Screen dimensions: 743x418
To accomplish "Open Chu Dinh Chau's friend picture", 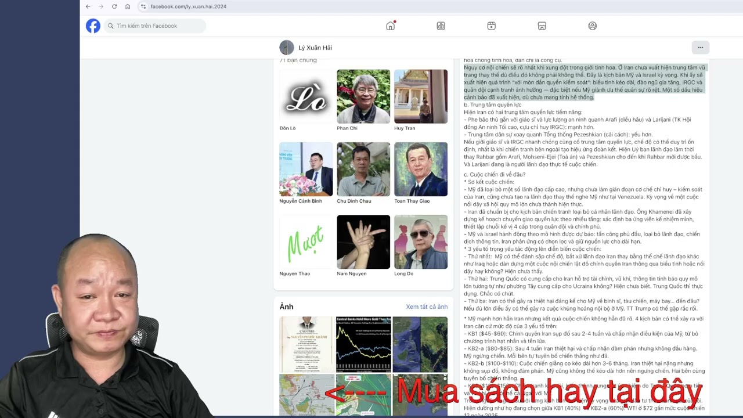I will point(363,169).
